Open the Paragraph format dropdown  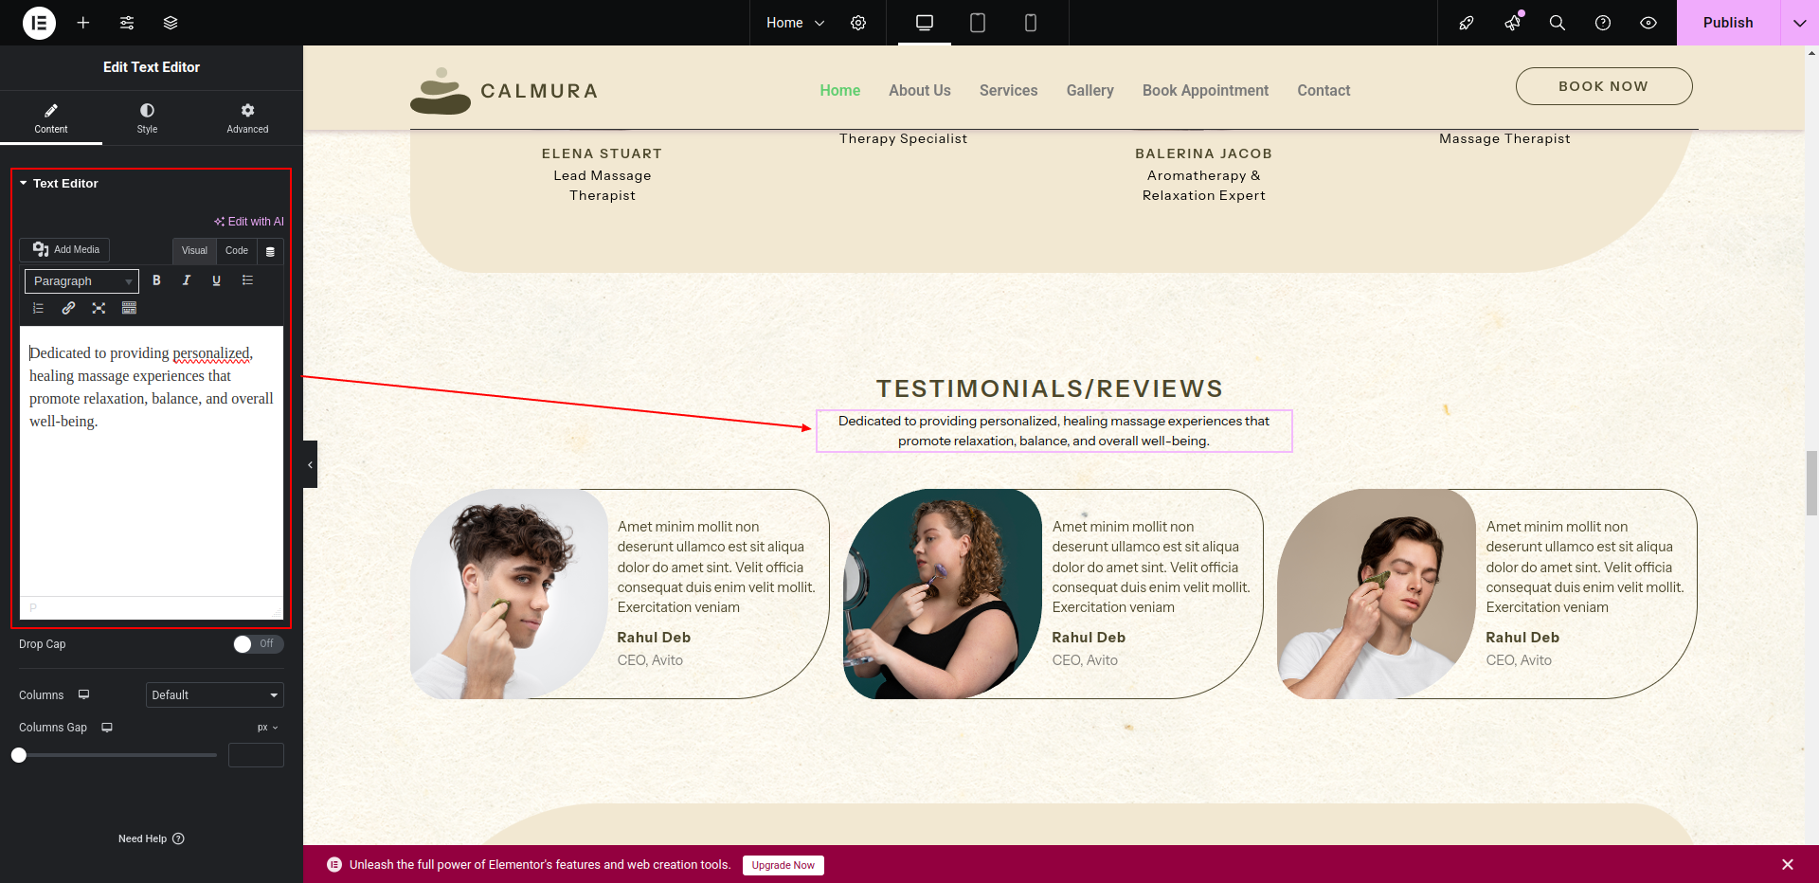pos(81,281)
